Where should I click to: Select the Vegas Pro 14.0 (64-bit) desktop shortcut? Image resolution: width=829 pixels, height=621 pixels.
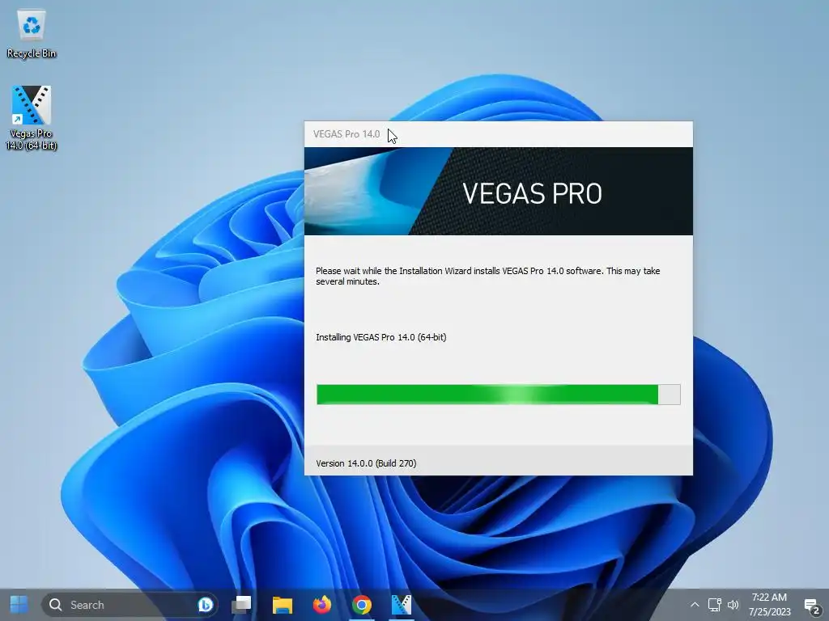(32, 117)
